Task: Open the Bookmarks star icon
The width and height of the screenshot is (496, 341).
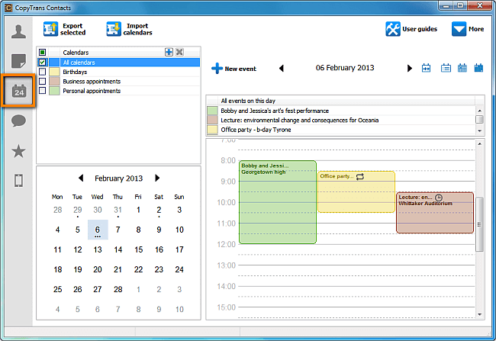Action: point(18,151)
